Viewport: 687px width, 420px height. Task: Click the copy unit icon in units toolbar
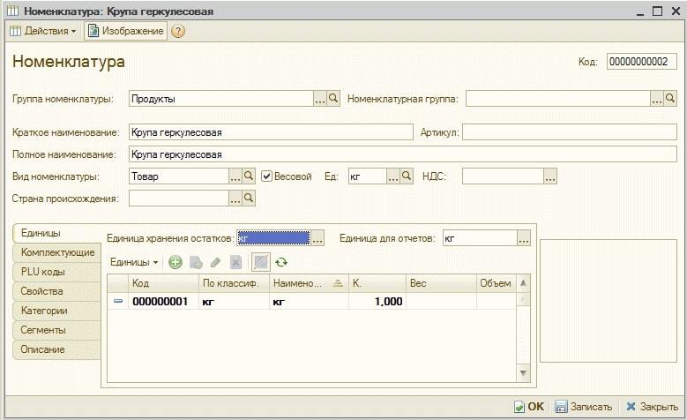point(196,262)
